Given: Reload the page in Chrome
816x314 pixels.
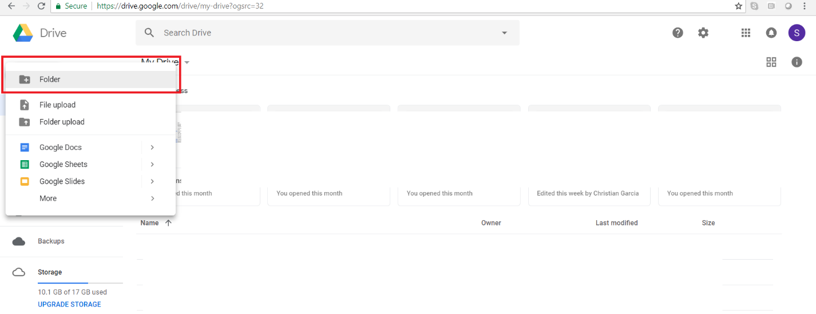Looking at the screenshot, I should [41, 6].
